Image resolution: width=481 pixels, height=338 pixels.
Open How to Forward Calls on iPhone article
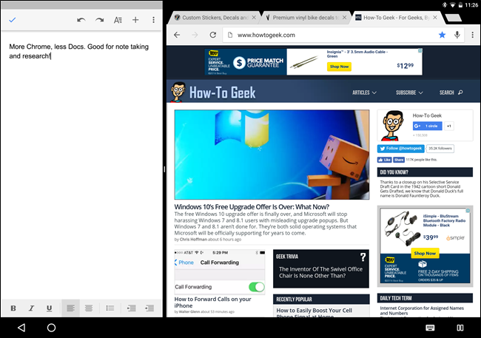[x=212, y=302]
